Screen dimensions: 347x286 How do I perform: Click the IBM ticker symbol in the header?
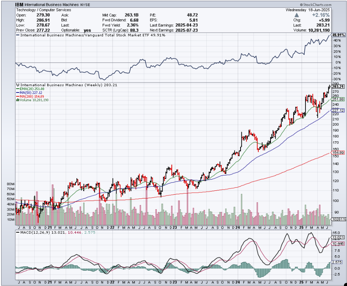(x=19, y=5)
